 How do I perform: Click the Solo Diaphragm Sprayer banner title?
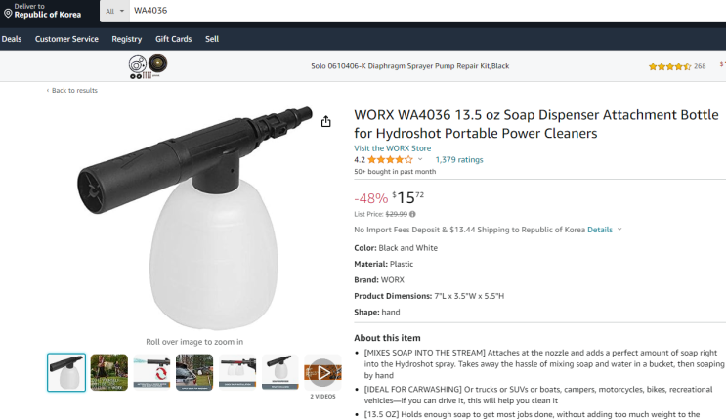tap(409, 66)
